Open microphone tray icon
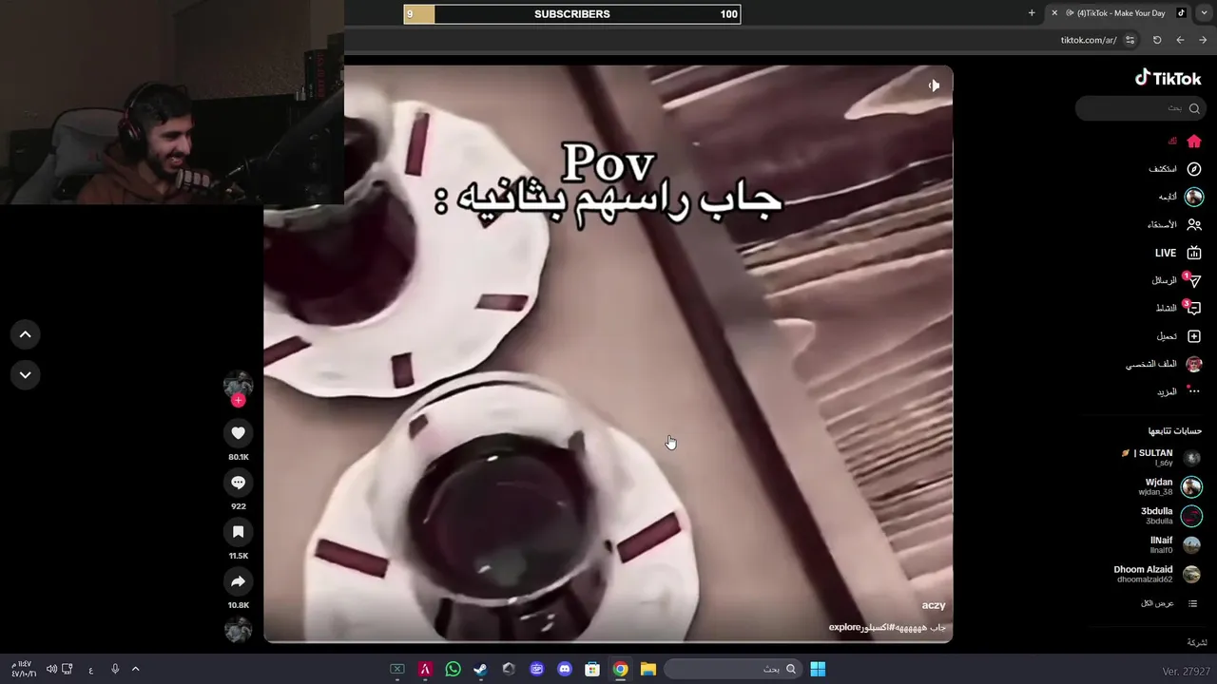 pyautogui.click(x=115, y=669)
